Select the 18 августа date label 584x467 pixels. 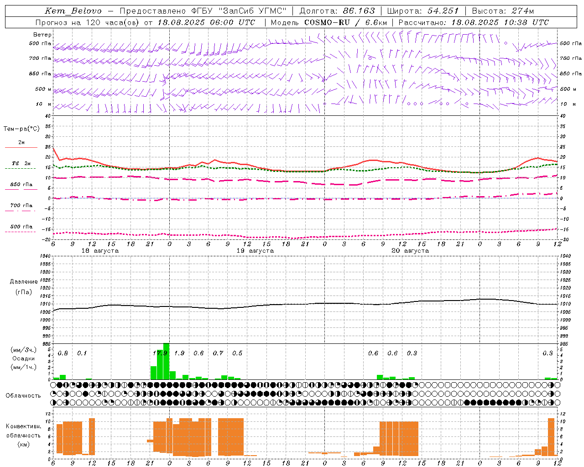coord(100,251)
